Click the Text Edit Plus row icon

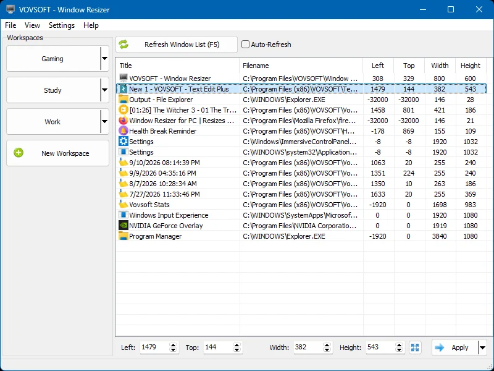click(123, 89)
